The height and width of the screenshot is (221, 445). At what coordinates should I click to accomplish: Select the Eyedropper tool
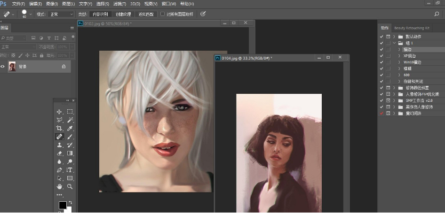click(x=70, y=128)
